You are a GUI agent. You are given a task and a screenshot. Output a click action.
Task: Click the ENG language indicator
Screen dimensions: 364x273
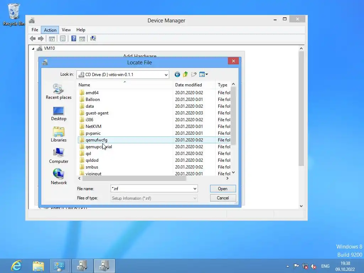tap(325, 266)
